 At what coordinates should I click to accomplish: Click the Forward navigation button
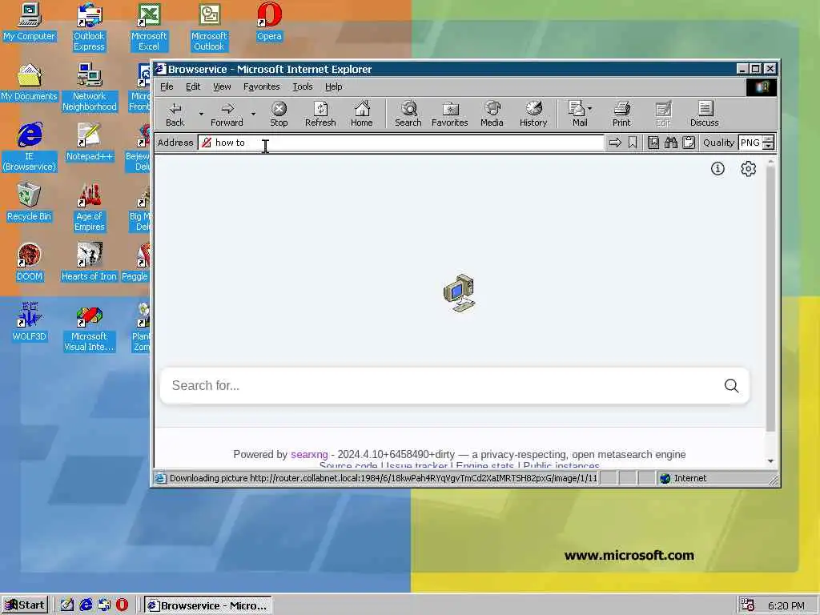[227, 114]
